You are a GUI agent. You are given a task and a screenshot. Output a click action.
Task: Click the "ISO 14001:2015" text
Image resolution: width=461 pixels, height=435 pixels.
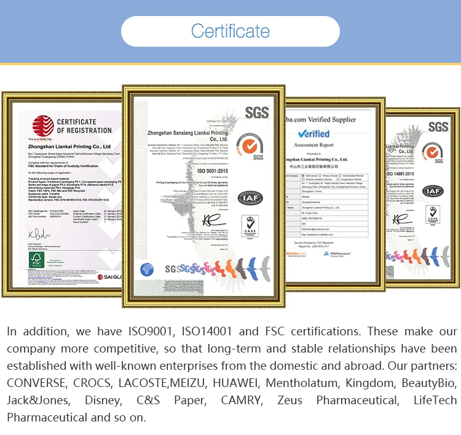point(400,174)
